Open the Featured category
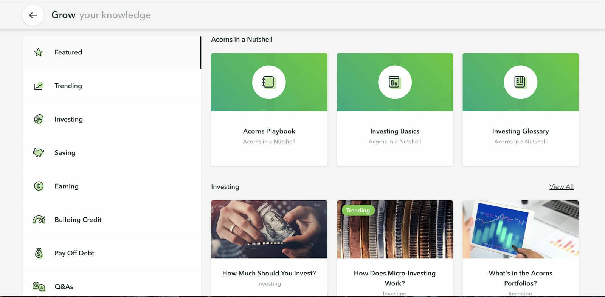The width and height of the screenshot is (605, 297). pos(112,52)
